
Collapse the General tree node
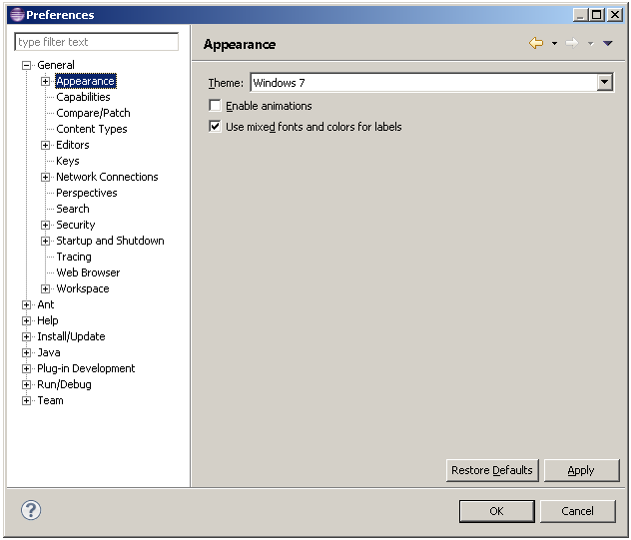(x=27, y=65)
